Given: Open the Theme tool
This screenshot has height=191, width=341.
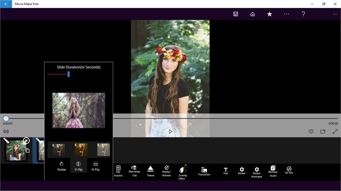Looking at the screenshot, I should pyautogui.click(x=150, y=171).
